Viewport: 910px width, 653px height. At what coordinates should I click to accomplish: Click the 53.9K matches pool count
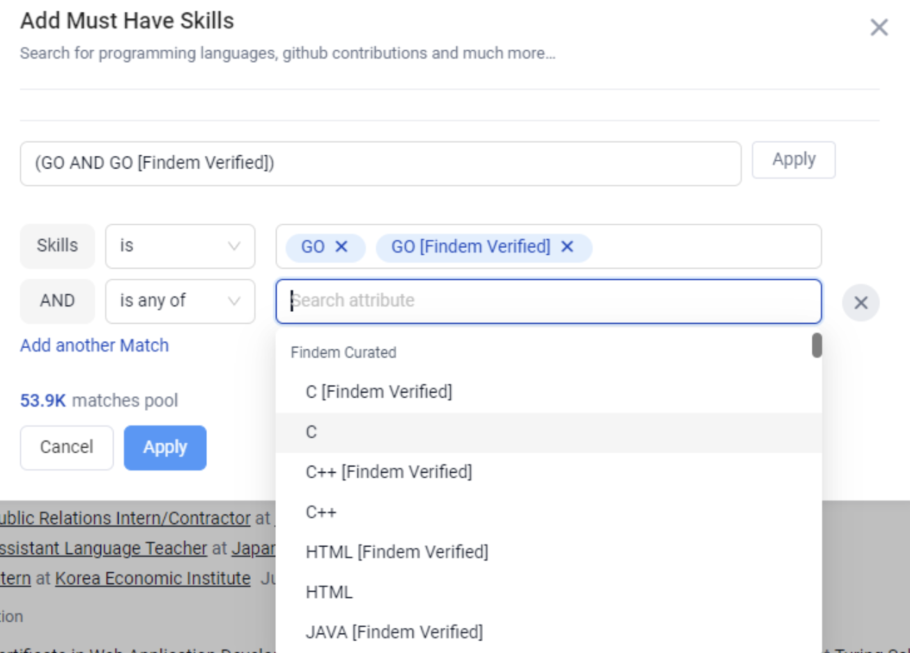click(43, 401)
